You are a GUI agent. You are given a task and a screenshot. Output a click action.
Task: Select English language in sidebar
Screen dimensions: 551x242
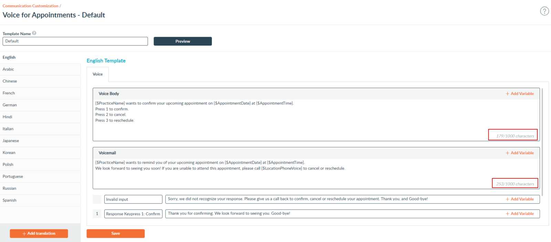point(40,57)
